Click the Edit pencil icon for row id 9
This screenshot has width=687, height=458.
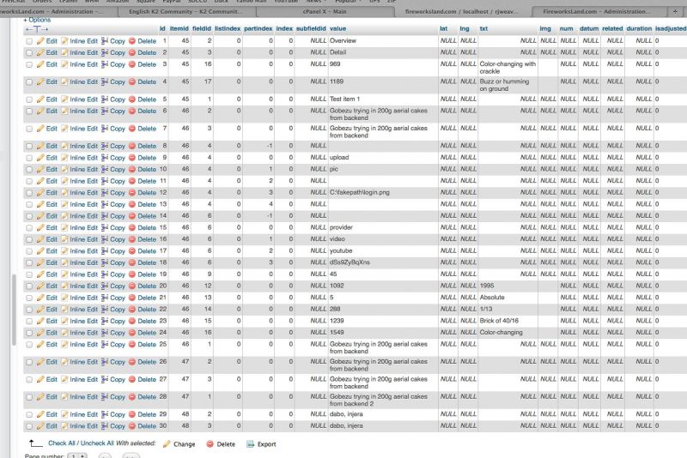(40, 158)
